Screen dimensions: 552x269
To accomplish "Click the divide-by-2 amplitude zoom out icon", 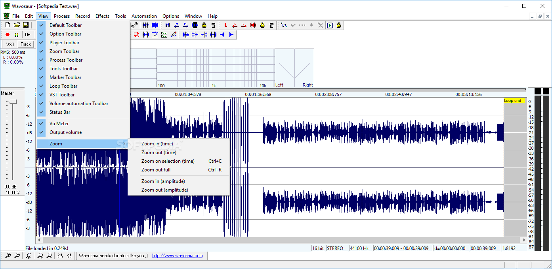I will pos(69,256).
